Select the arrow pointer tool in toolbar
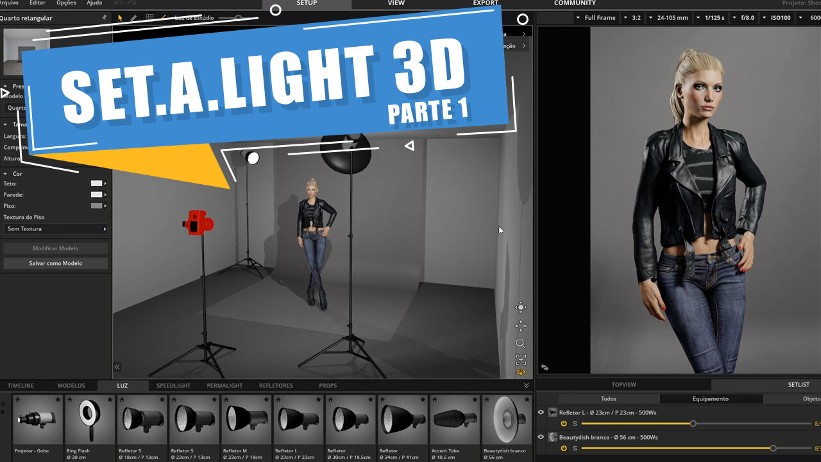The image size is (821, 462). (x=120, y=18)
